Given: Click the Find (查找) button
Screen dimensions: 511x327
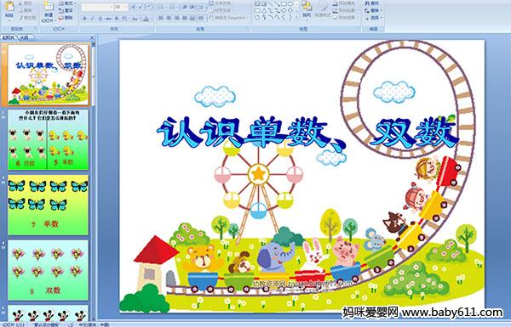Looking at the screenshot, I should 372,3.
